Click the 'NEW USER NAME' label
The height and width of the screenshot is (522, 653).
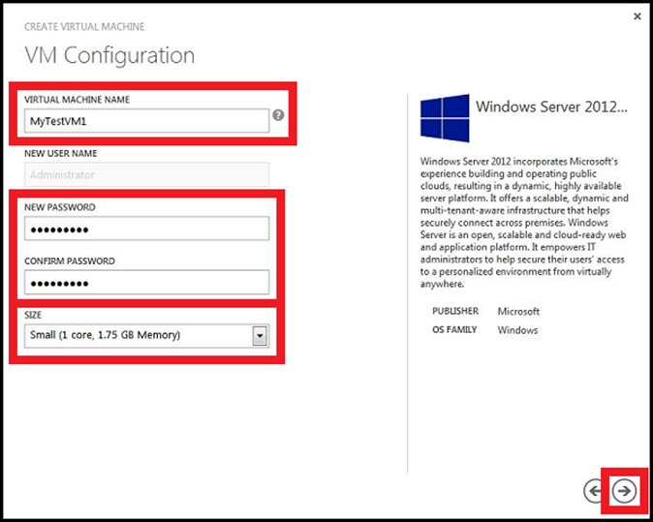[x=61, y=154]
